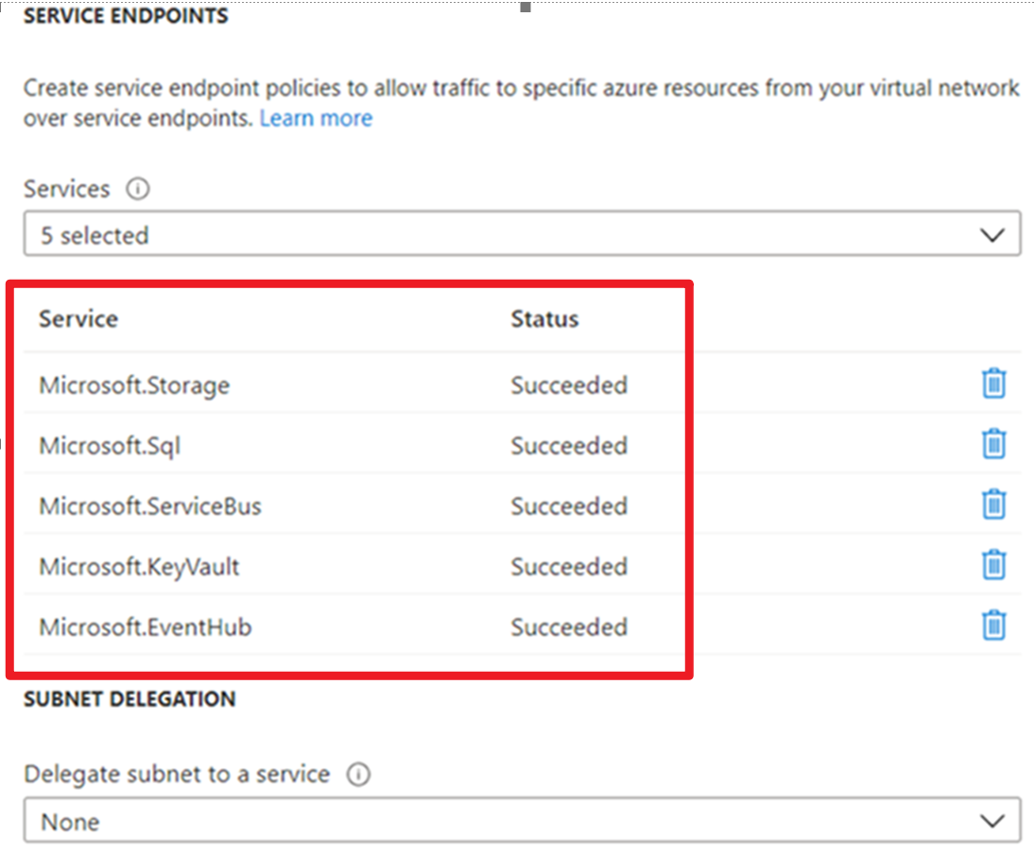The image size is (1035, 856).
Task: Click the Status column header
Action: click(x=544, y=319)
